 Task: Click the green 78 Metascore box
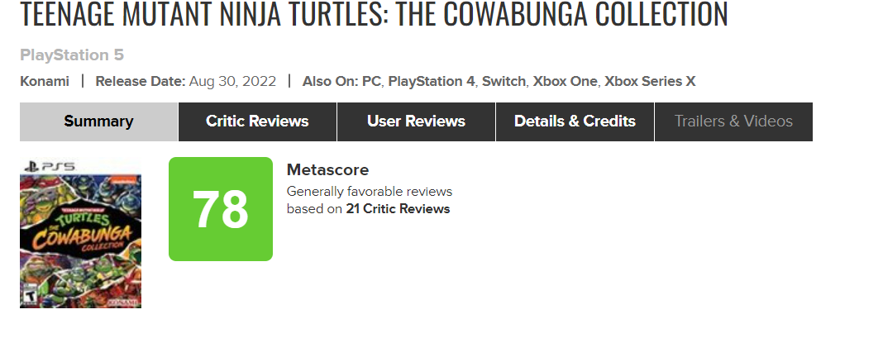coord(220,209)
